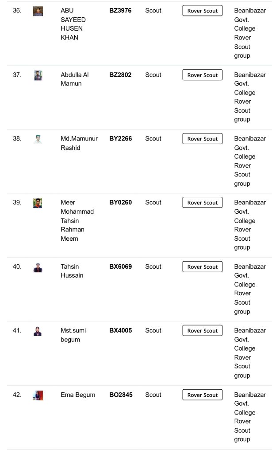Click Tahsin Hussain's profile picture
Screen dimensions: 272x454
38,267
